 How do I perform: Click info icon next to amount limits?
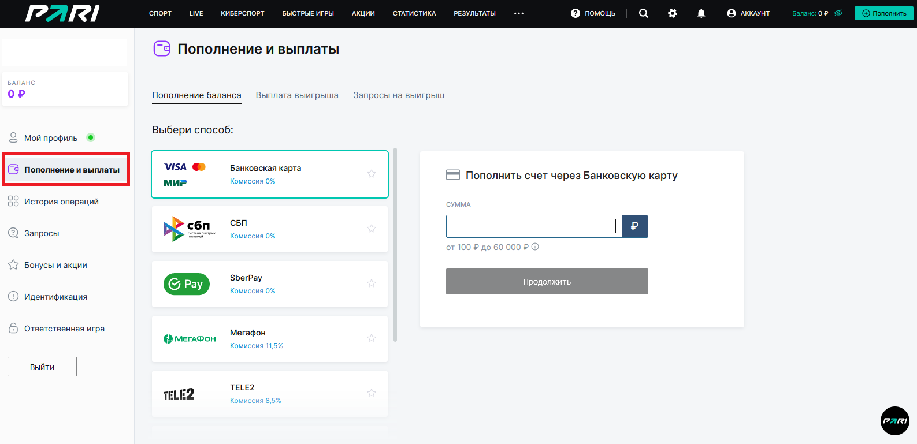tap(535, 247)
